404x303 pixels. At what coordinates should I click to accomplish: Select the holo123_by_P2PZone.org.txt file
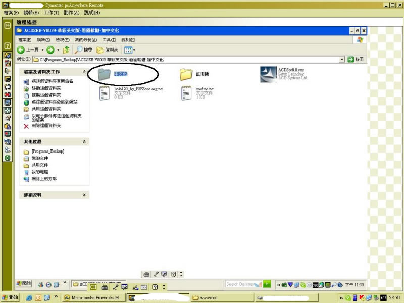click(131, 93)
